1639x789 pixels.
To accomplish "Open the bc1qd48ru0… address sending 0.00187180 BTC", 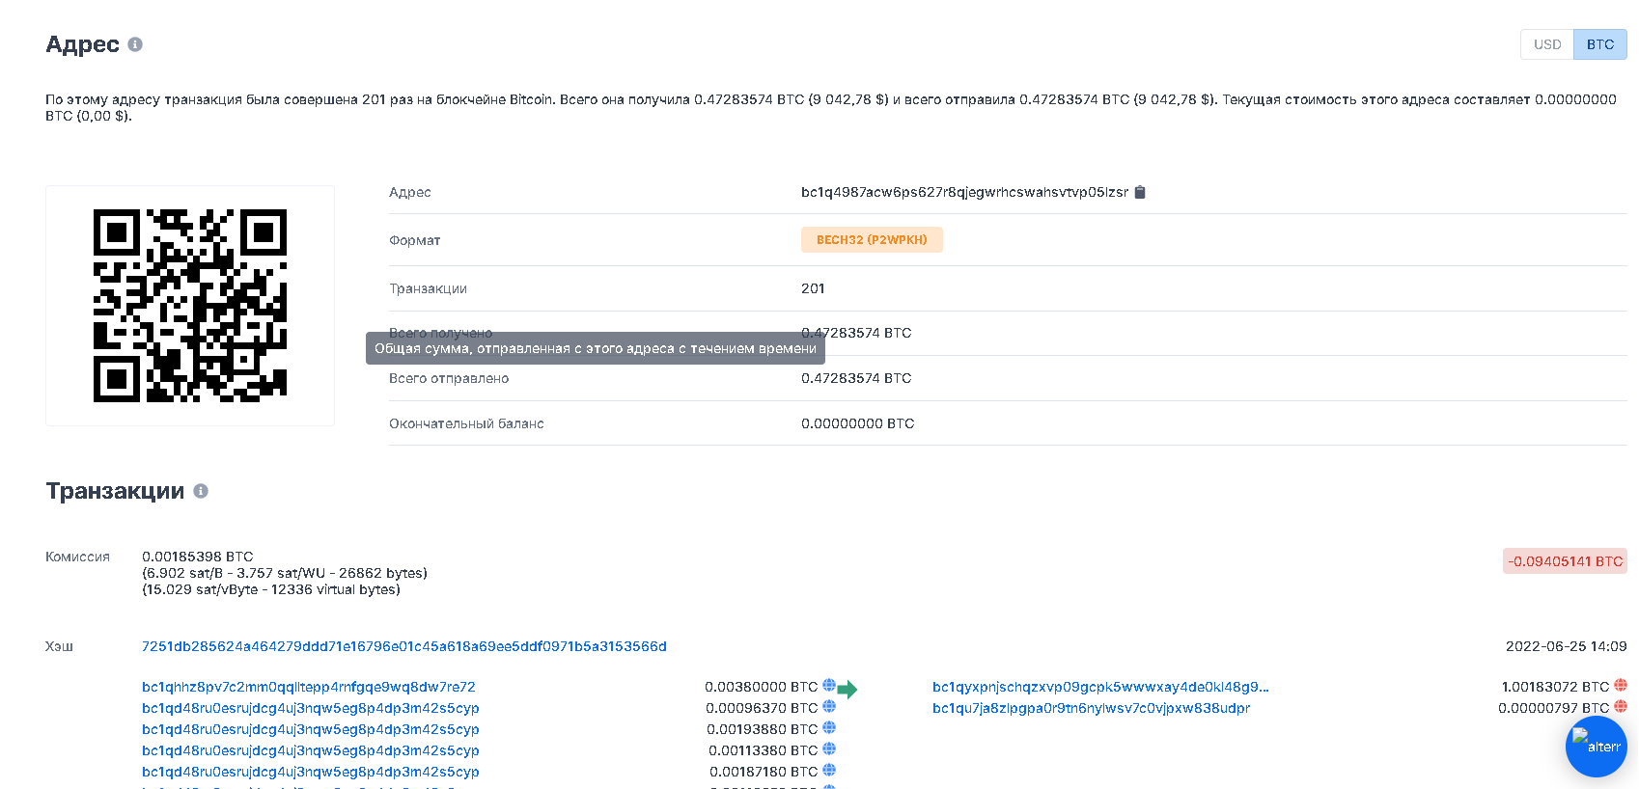I will (311, 772).
